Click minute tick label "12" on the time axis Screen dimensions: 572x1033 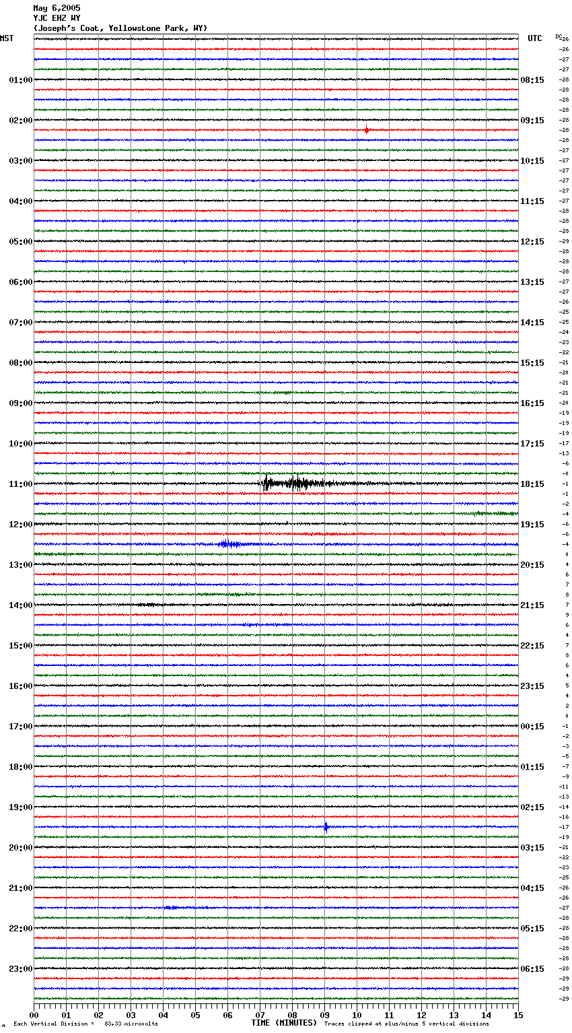pos(421,1015)
